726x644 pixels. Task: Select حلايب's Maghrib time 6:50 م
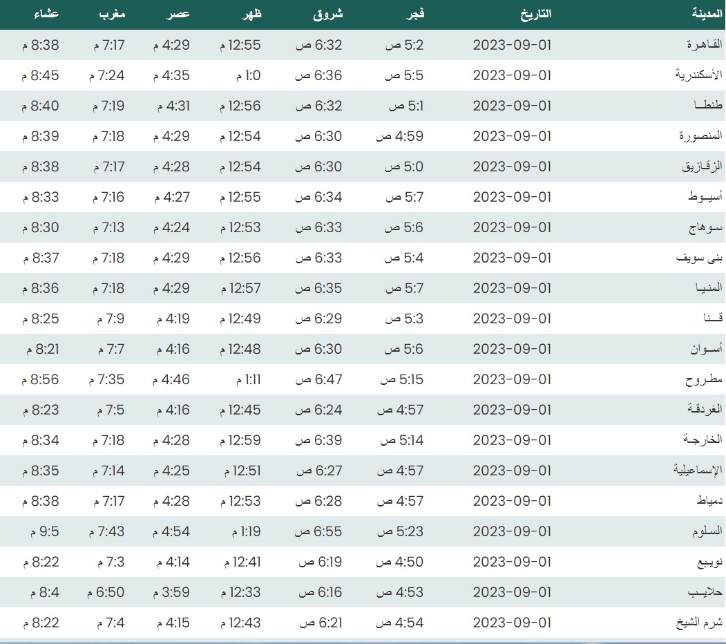[106, 592]
